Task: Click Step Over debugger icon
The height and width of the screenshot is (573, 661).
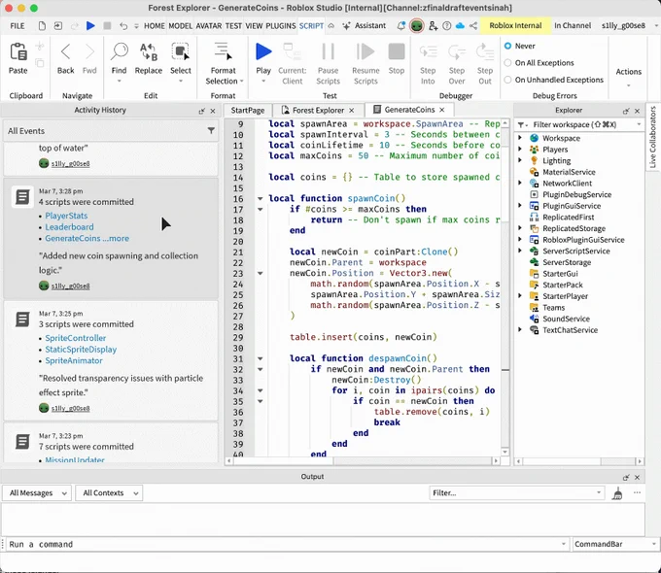Action: [457, 52]
